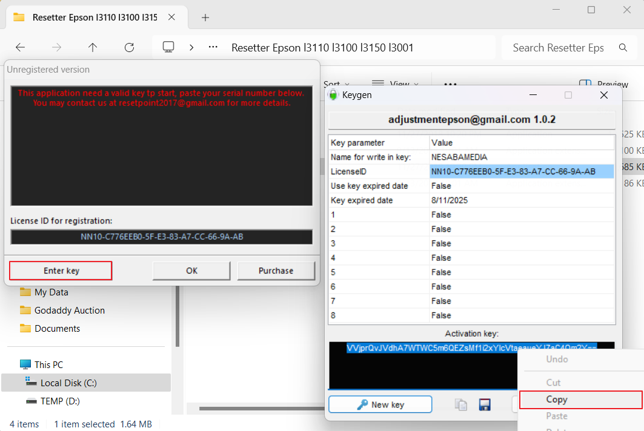Expand the address bar breadcrumb chevron
This screenshot has width=644, height=431.
(x=191, y=47)
